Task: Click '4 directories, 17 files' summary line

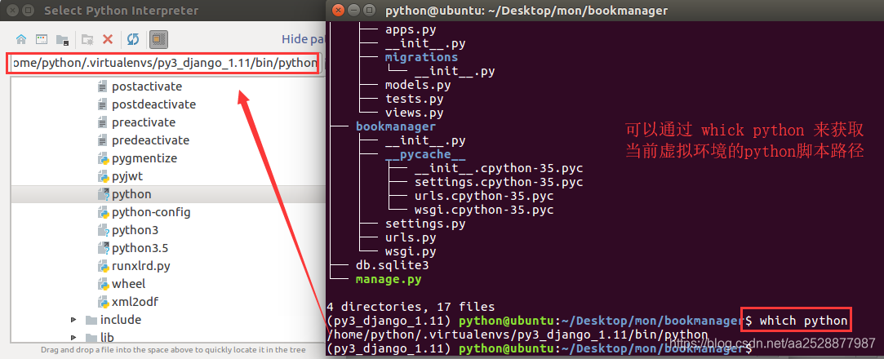Action: (x=411, y=307)
